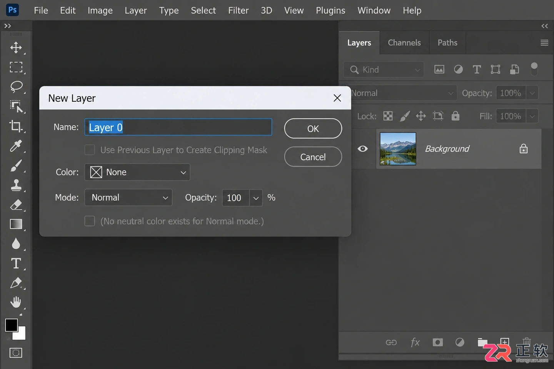Image resolution: width=554 pixels, height=369 pixels.
Task: Click the link layers icon
Action: click(x=391, y=342)
